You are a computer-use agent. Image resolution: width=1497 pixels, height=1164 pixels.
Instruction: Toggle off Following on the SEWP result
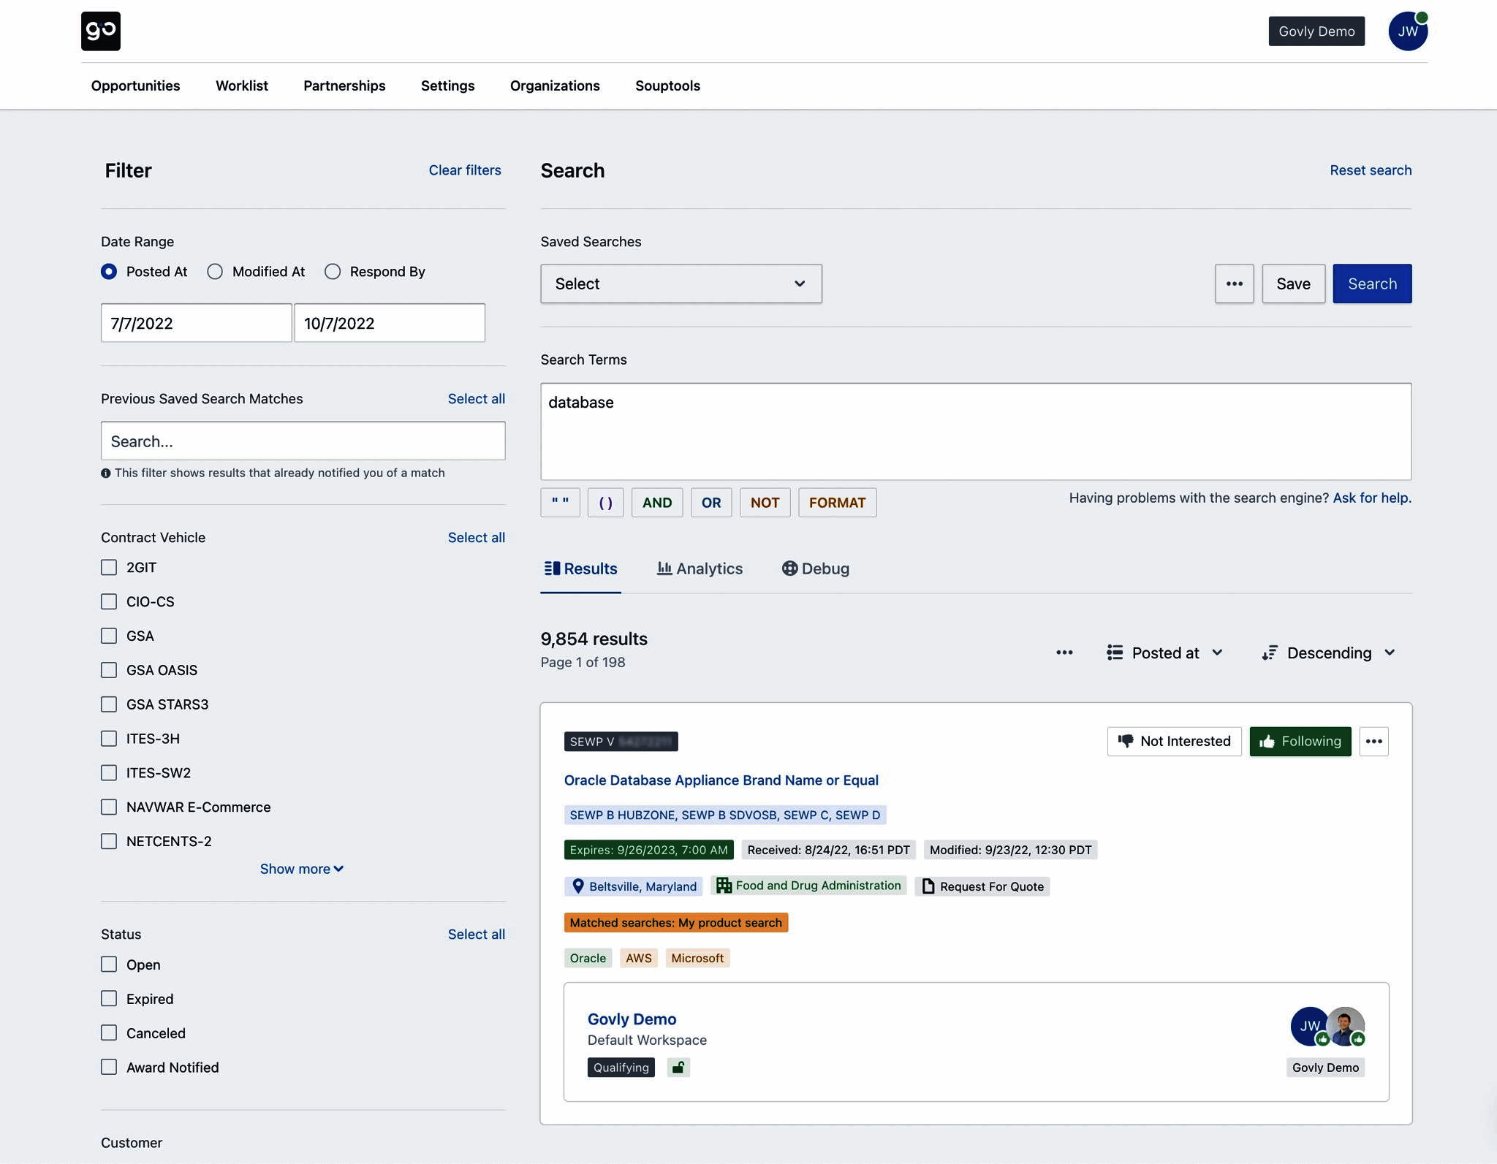point(1300,741)
